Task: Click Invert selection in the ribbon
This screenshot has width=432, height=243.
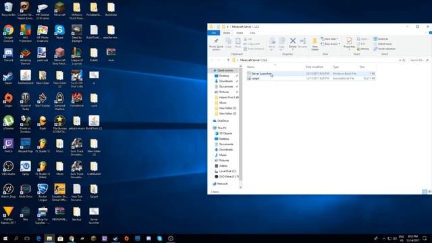Action: (x=385, y=49)
